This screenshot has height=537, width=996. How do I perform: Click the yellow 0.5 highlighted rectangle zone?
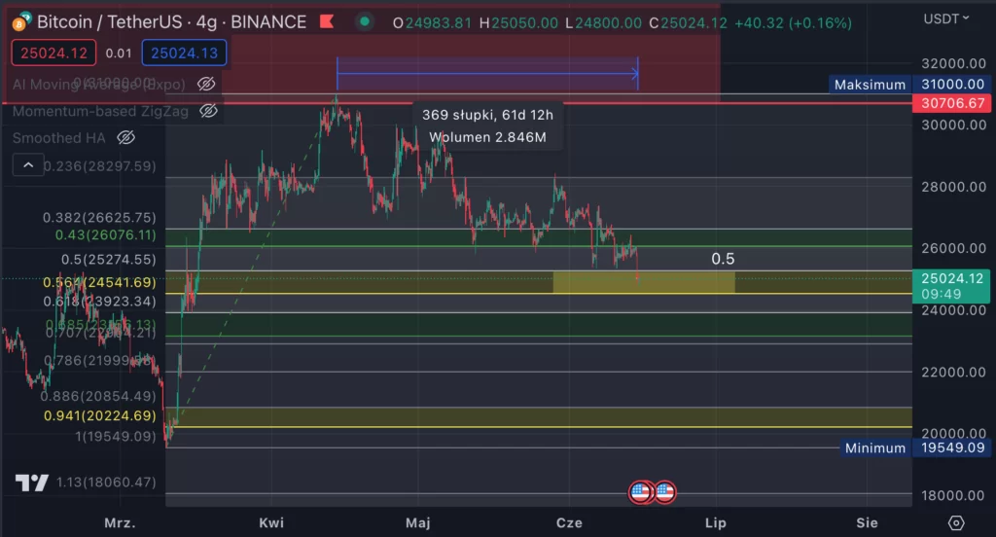click(643, 282)
